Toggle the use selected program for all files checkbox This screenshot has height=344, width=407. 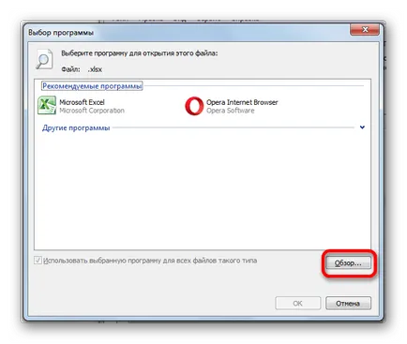click(x=38, y=260)
